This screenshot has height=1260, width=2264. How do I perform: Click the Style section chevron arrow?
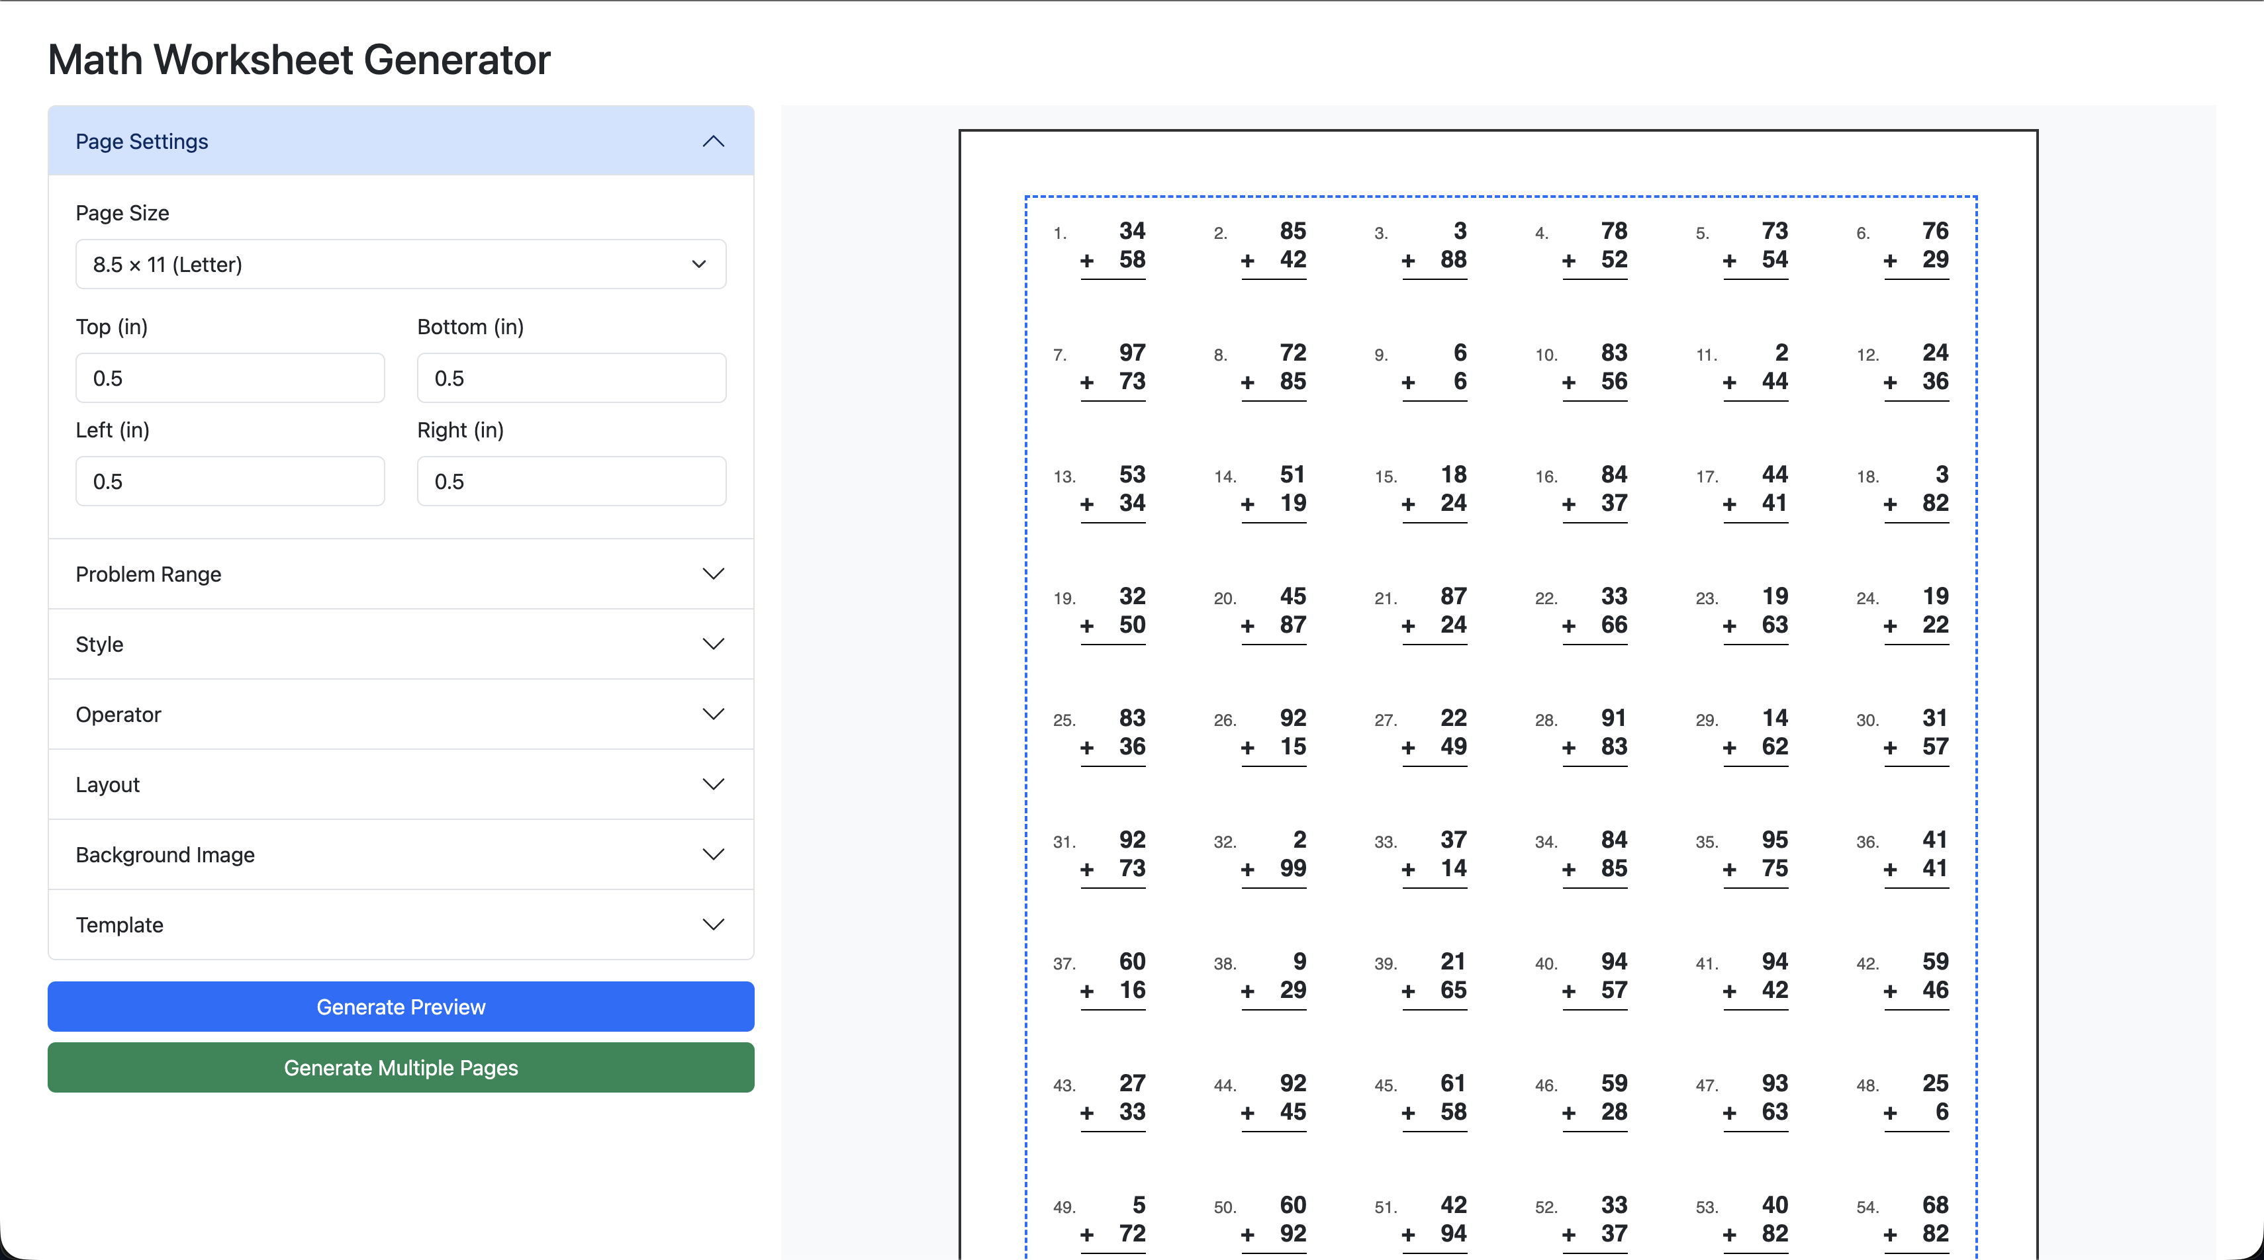(x=713, y=644)
